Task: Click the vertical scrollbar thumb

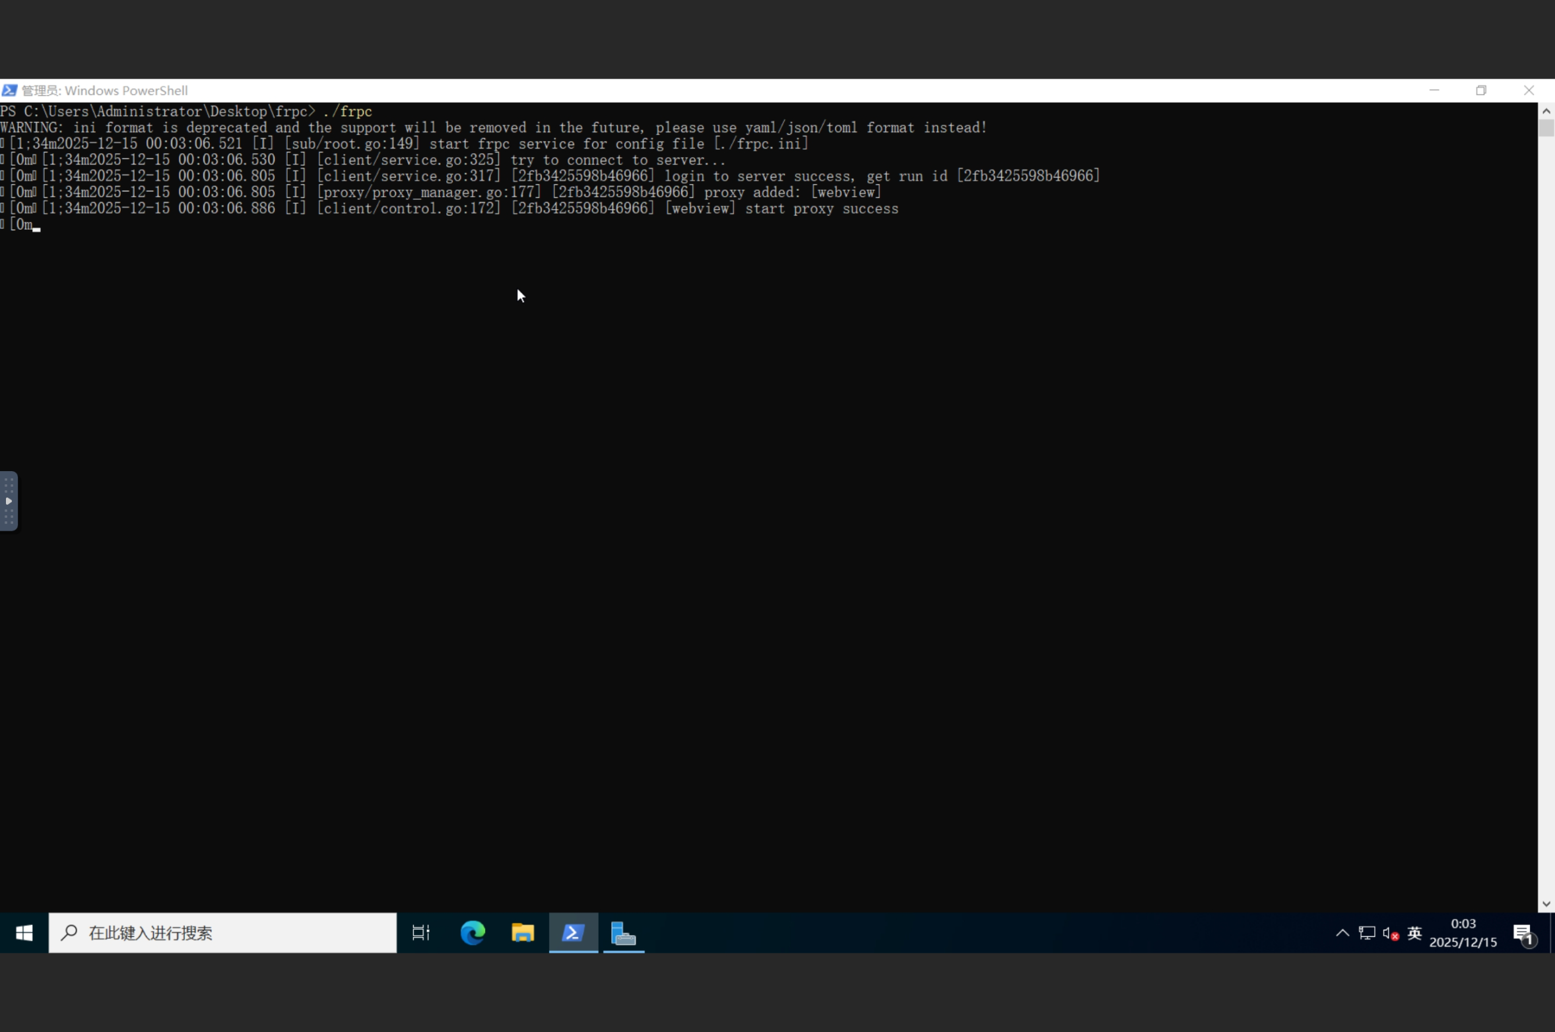Action: click(1546, 127)
